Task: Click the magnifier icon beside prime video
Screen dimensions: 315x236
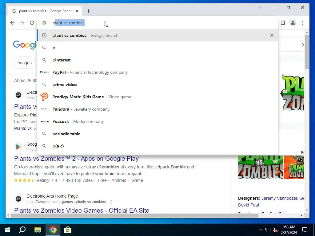Action: (44, 85)
